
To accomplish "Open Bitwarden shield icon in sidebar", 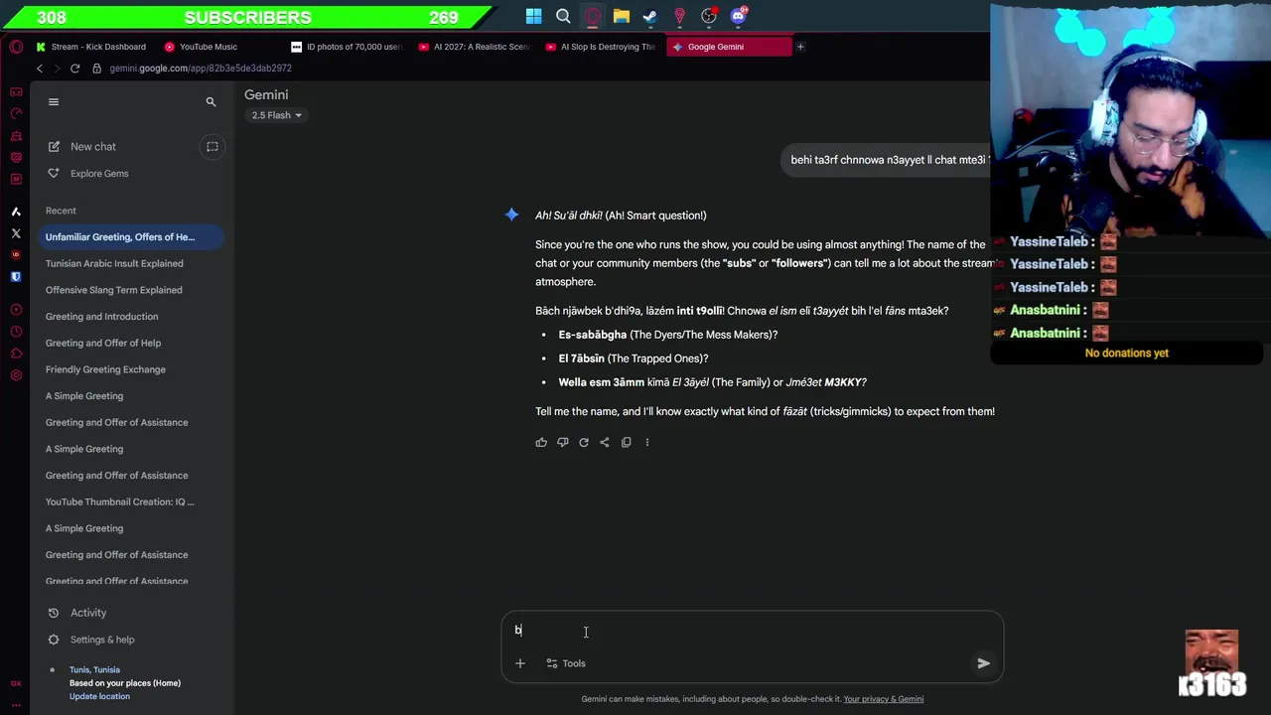I will [16, 277].
